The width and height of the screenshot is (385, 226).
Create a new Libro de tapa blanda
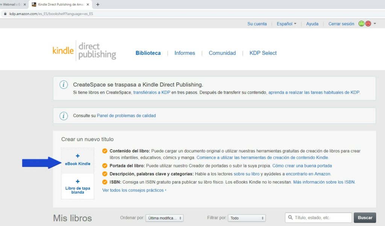coord(77,187)
